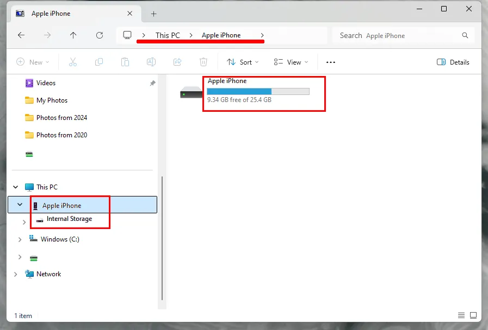The width and height of the screenshot is (488, 330).
Task: Click the Delete trash can icon
Action: [x=203, y=62]
